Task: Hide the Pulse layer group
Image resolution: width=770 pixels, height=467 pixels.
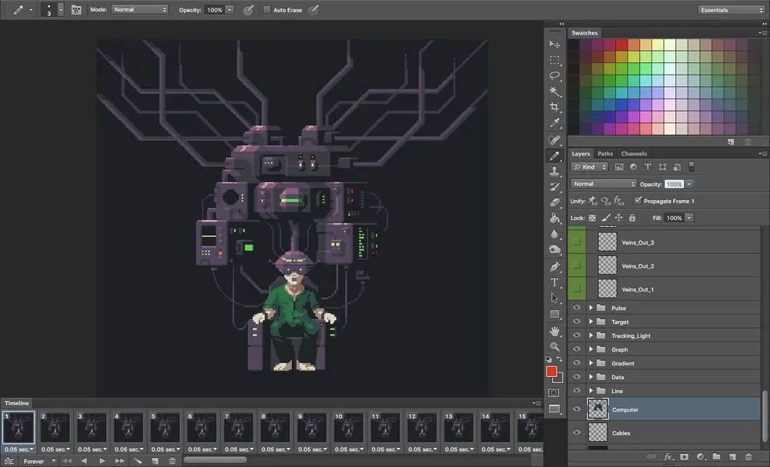Action: (x=577, y=308)
